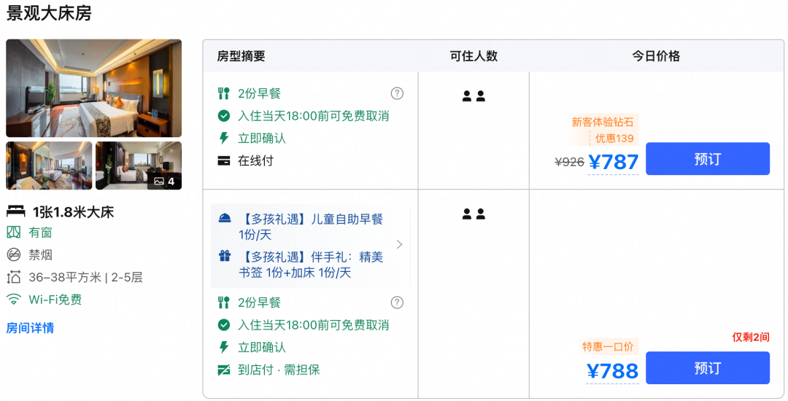The image size is (788, 401).
Task: Click the 新客体验钻石 优惠139 discount tag
Action: 603,130
